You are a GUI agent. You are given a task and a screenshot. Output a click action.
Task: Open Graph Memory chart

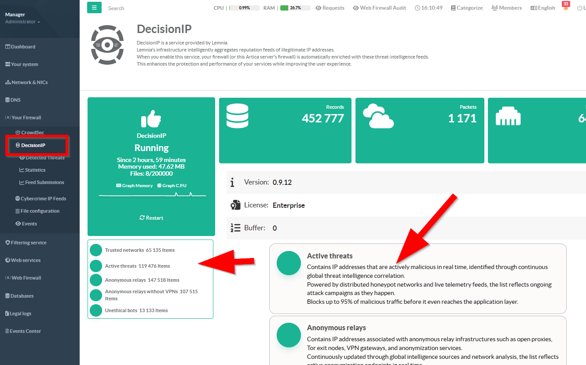point(135,186)
